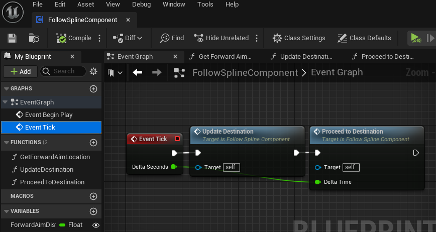
Task: Open the File menu
Action: pos(38,5)
